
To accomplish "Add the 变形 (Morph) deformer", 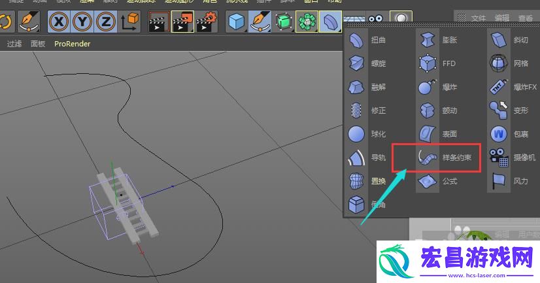I will coord(510,110).
